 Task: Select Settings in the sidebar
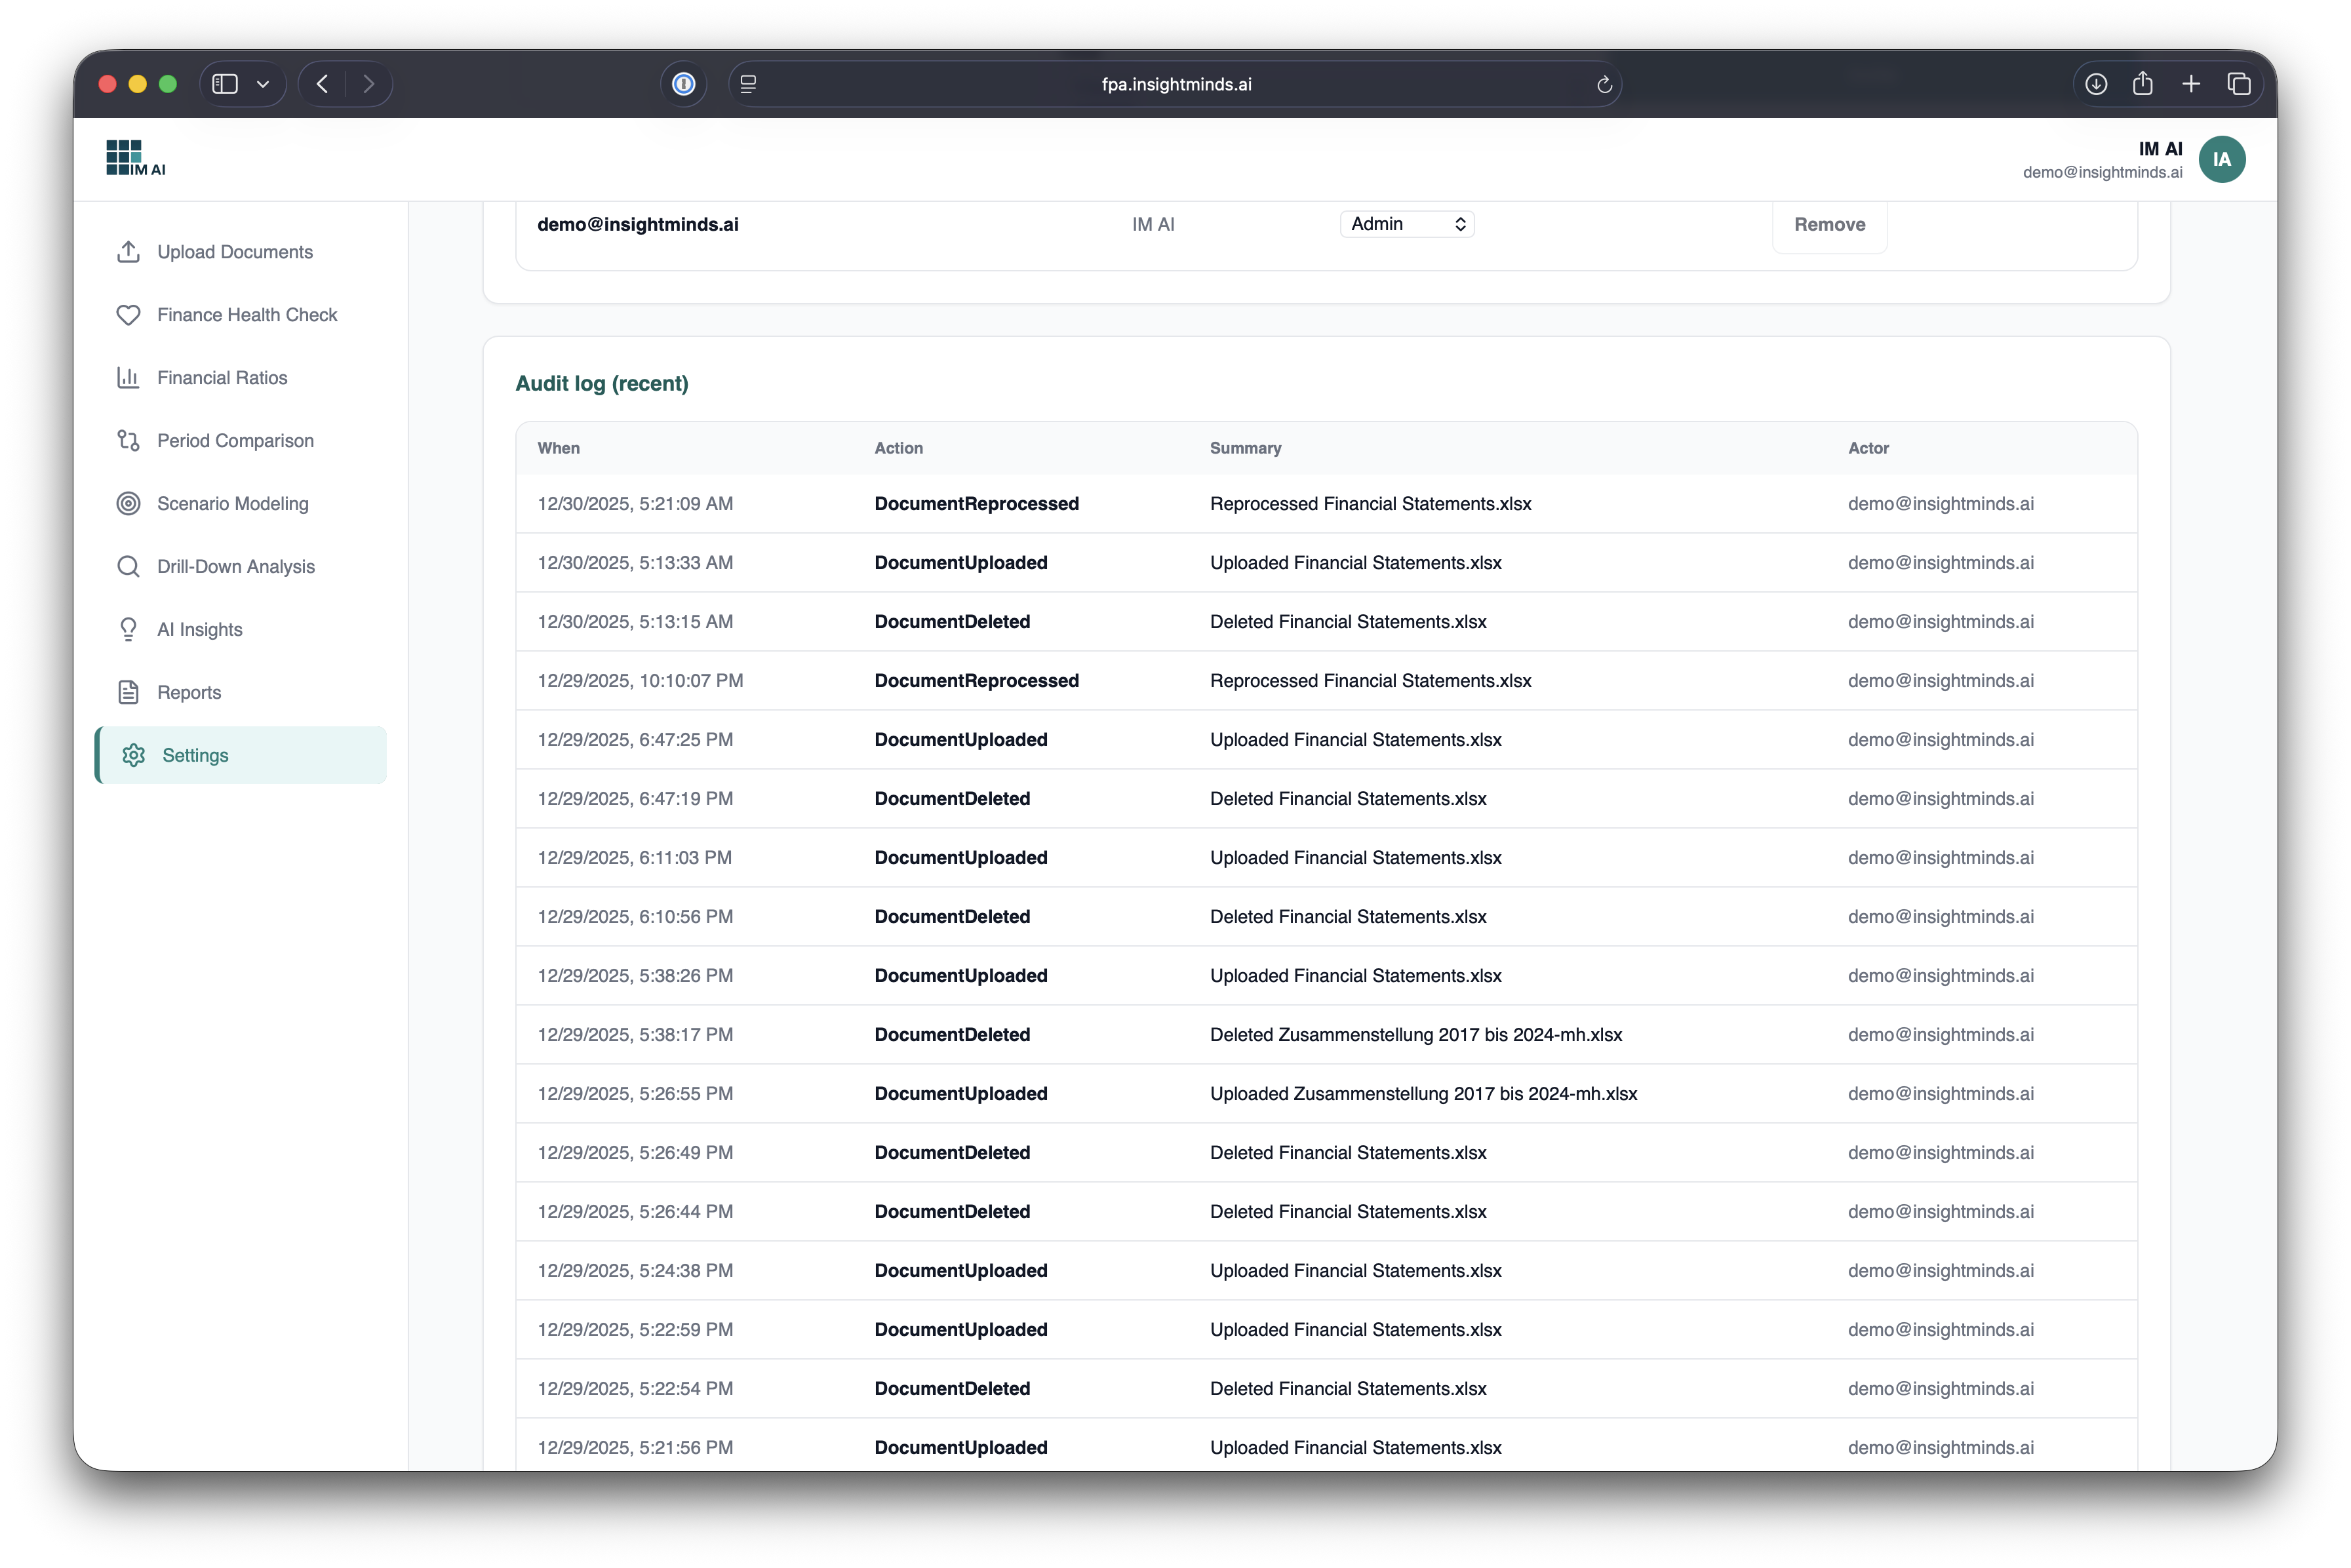pos(195,756)
